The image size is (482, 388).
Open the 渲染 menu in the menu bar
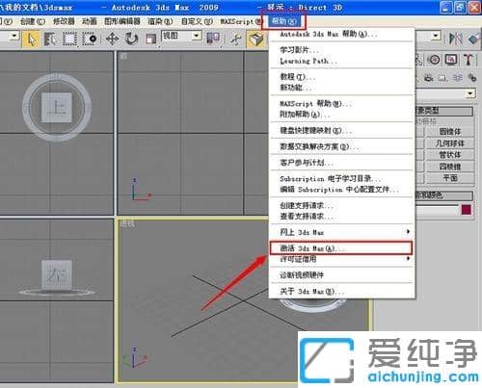tap(160, 21)
